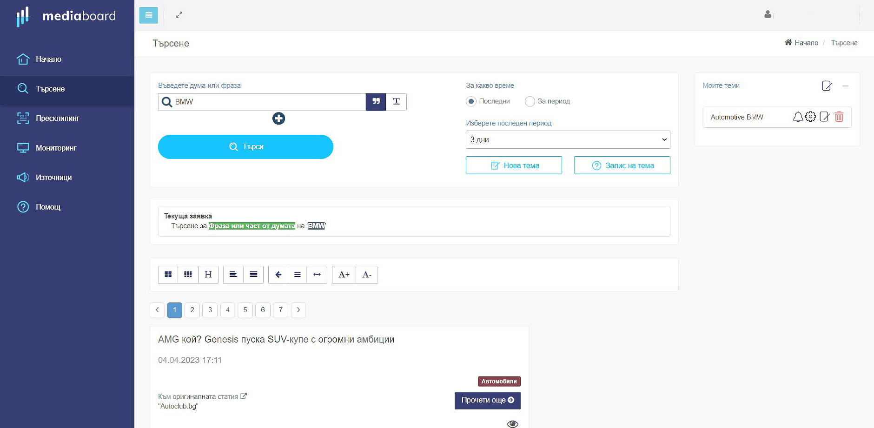Switch to the small grid view

(188, 275)
